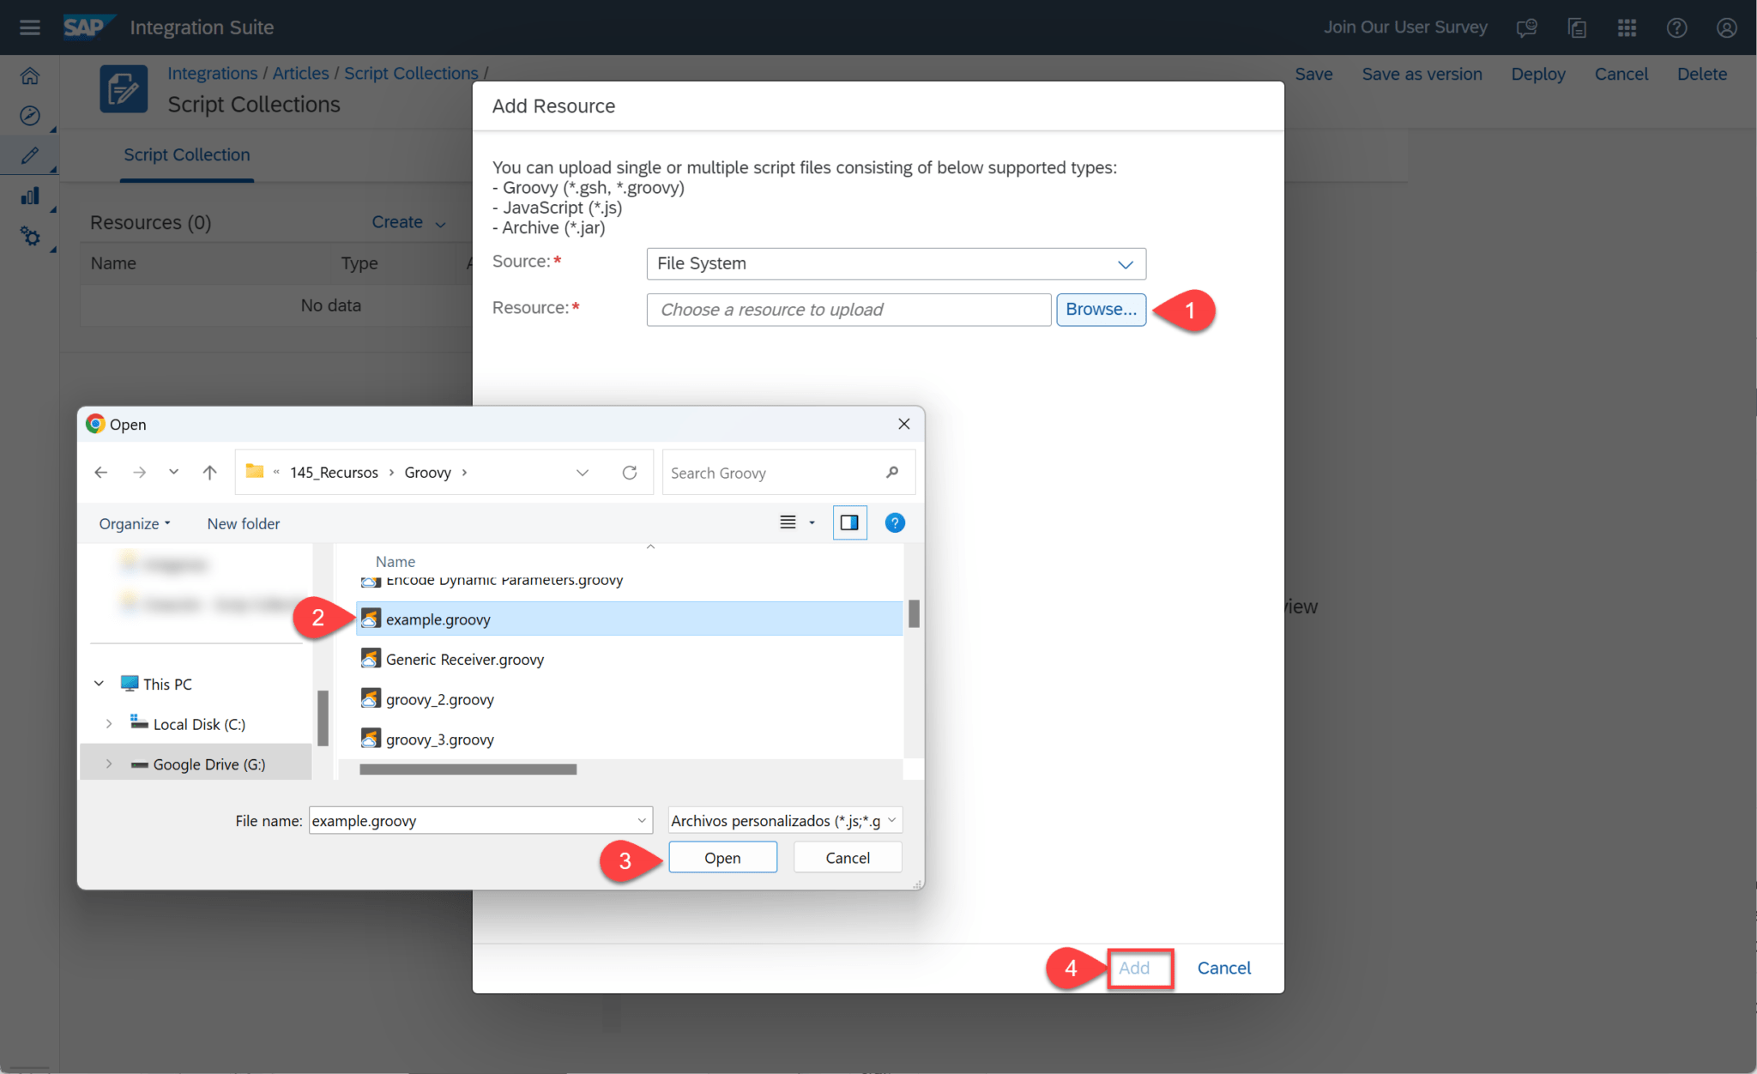1757x1074 pixels.
Task: Toggle the preview pane in Open dialog
Action: 848,522
